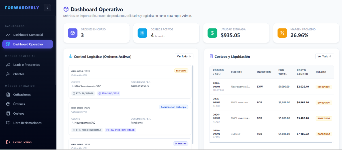Open order ORD-0010-2026
The height and width of the screenshot is (150, 342).
click(x=81, y=71)
